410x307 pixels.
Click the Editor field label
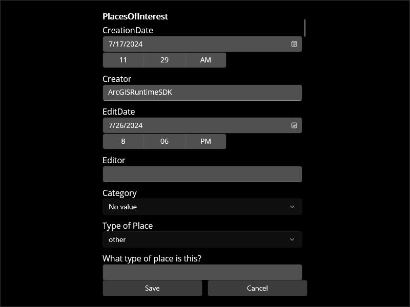114,160
